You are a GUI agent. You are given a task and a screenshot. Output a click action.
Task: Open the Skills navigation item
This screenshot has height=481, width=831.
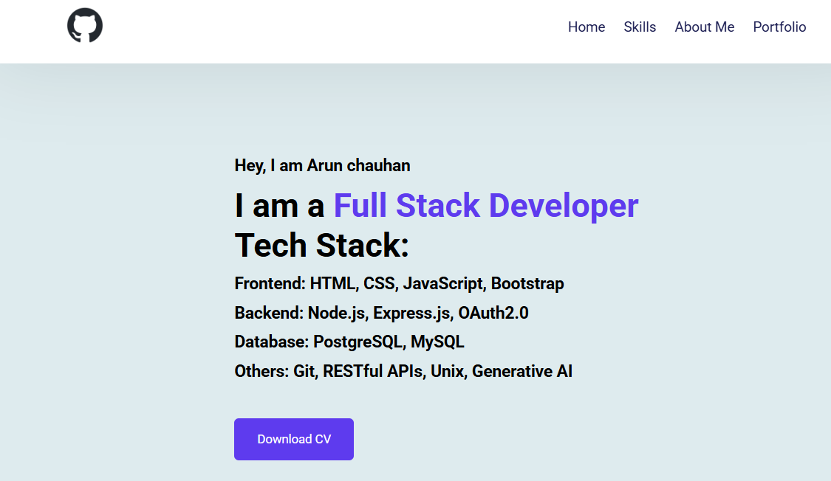tap(640, 27)
